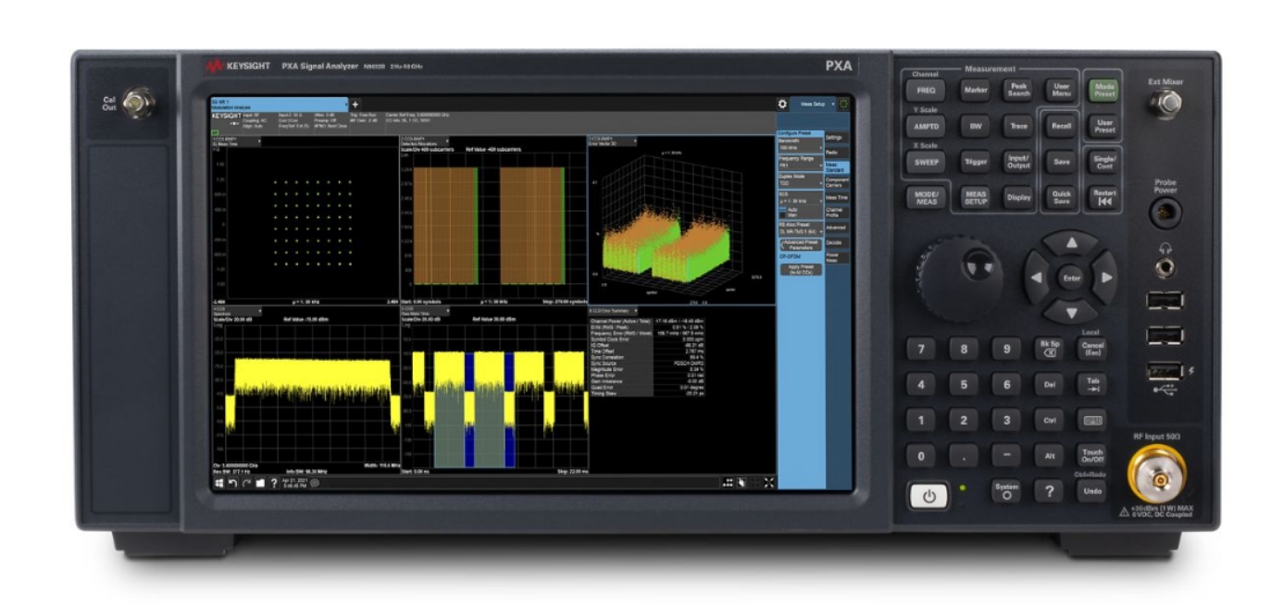The image size is (1271, 604).
Task: Open the help question-mark icon in bottom toolbar
Action: click(x=274, y=482)
